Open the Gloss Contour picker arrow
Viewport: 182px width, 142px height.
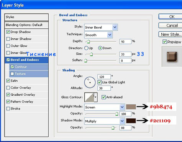click(x=95, y=97)
